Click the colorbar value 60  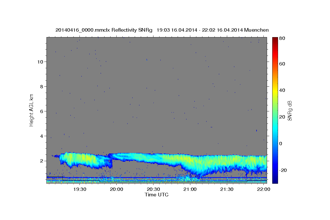click(282, 64)
